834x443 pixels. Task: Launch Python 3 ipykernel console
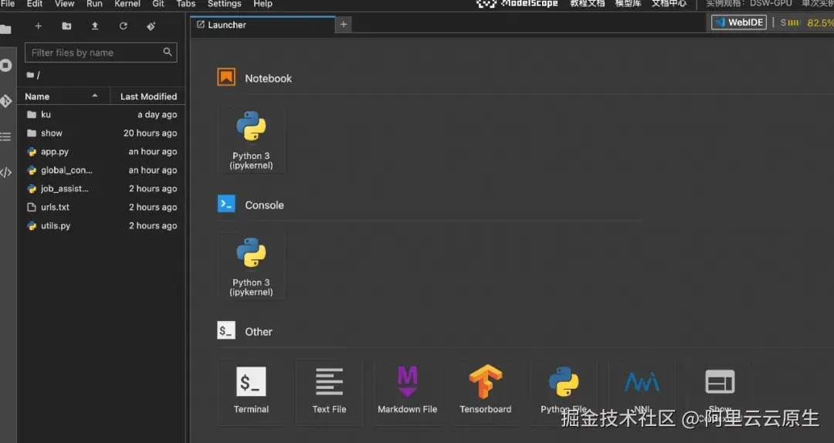point(251,267)
